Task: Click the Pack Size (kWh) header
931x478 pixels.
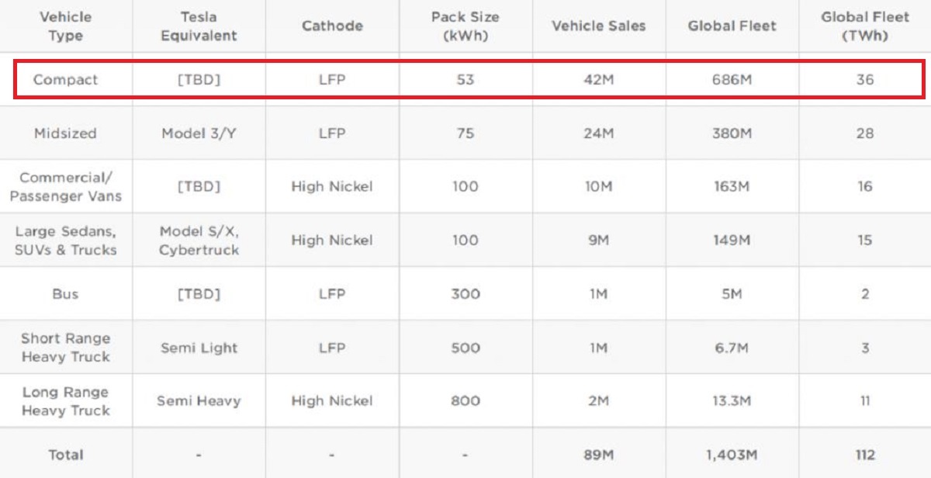Action: [465, 26]
